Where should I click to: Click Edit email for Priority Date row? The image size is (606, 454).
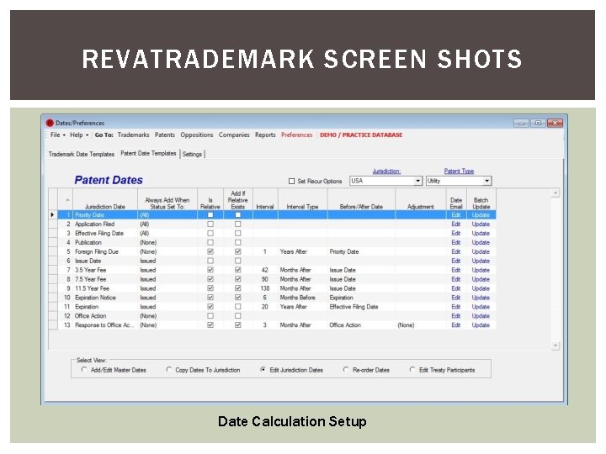tap(456, 215)
